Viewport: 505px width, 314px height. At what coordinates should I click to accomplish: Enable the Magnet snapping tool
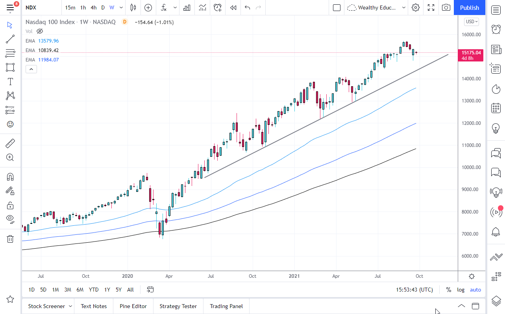point(10,177)
